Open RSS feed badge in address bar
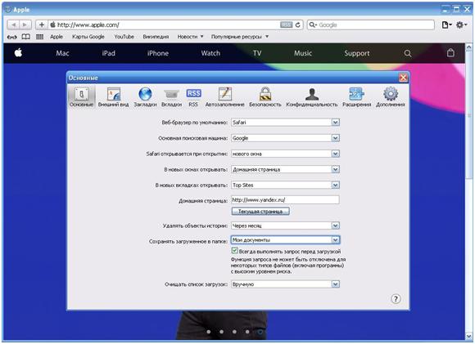The height and width of the screenshot is (344, 475). click(286, 25)
